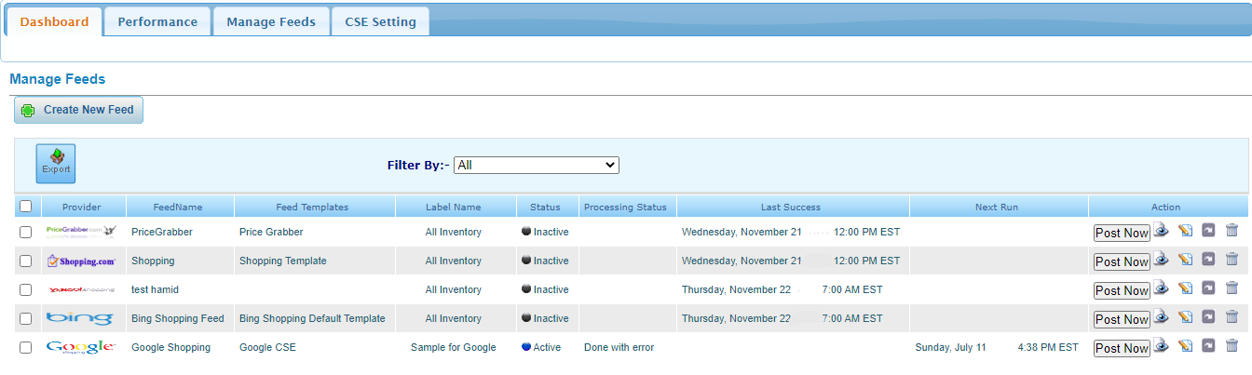Viewport: 1252px width, 375px height.
Task: Open the CSE Setting tab
Action: pyautogui.click(x=380, y=21)
